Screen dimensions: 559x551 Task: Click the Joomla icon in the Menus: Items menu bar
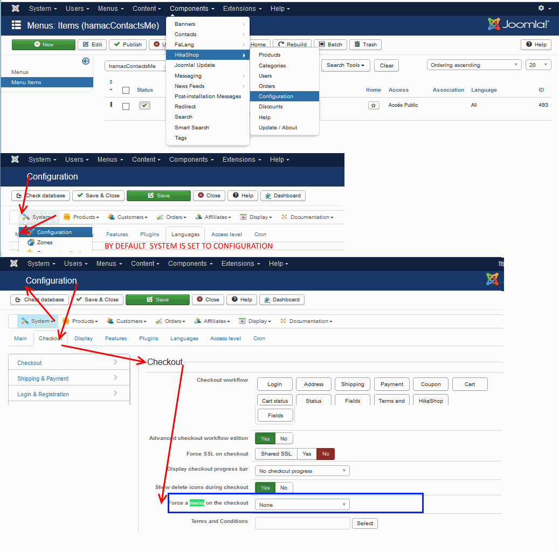coord(15,8)
